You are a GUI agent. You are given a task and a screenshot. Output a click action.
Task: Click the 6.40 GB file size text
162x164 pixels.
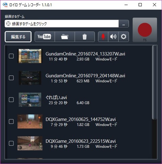[83, 103]
